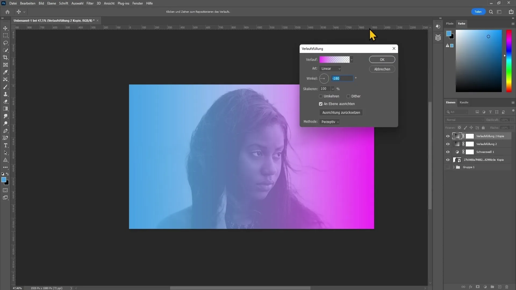516x290 pixels.
Task: Uncheck An Ebene ausrichten
Action: [321, 104]
